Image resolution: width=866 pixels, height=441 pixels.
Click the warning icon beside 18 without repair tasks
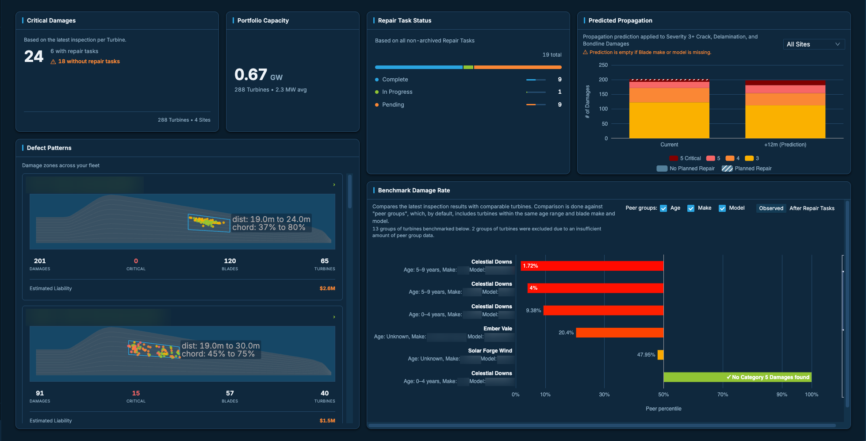pos(53,62)
